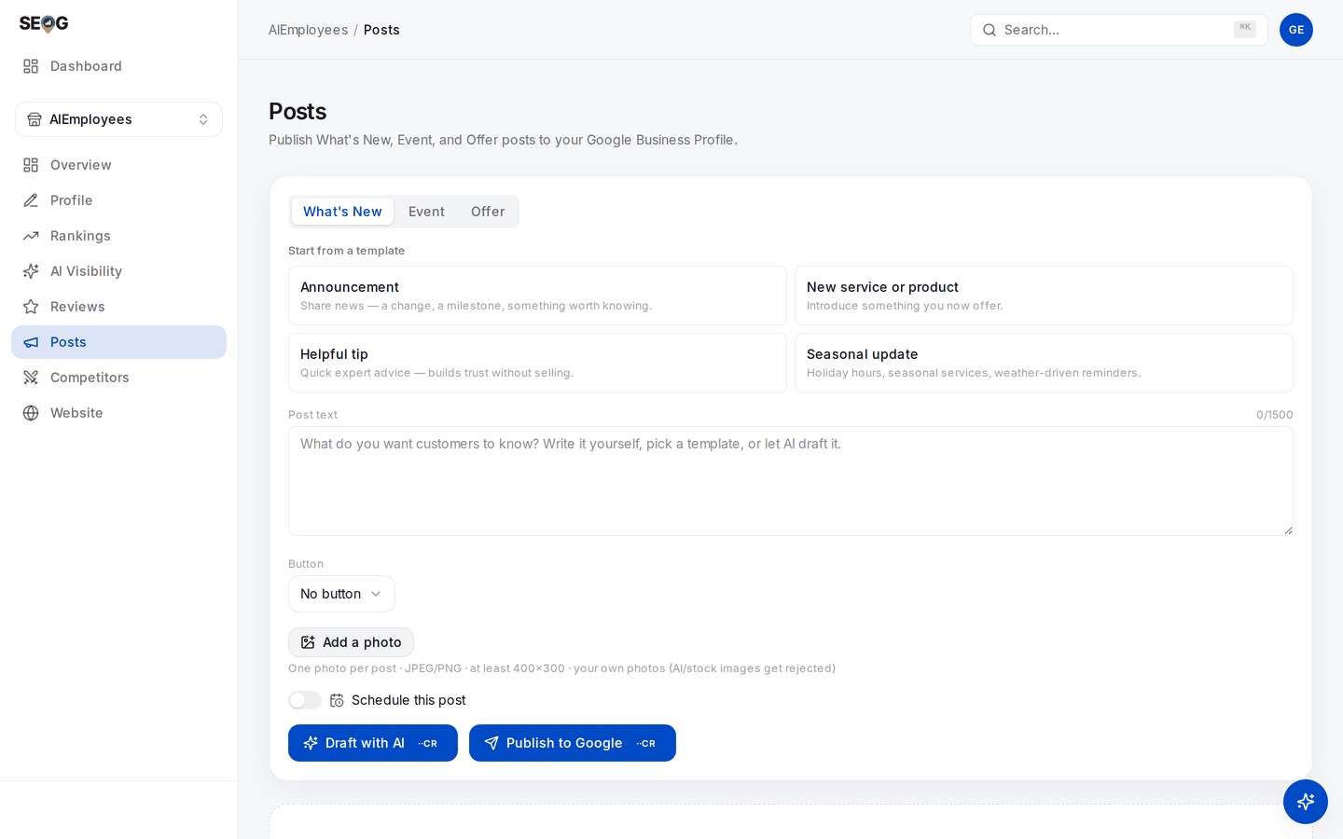The height and width of the screenshot is (839, 1343).
Task: Click the Search field
Action: [x=1118, y=30]
